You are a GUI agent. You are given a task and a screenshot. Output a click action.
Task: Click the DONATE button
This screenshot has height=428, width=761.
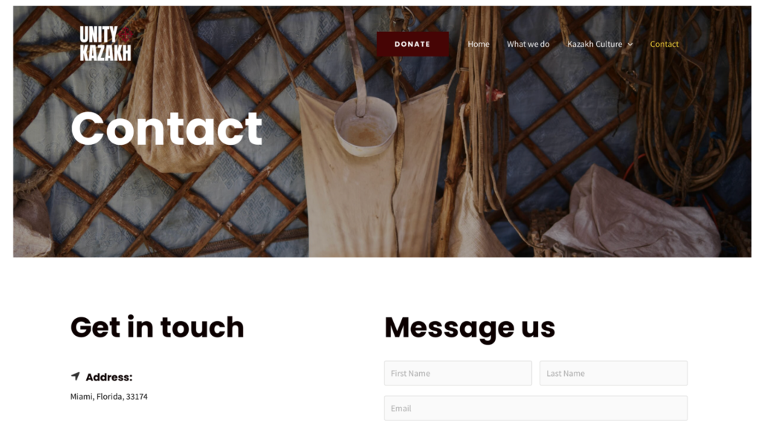pyautogui.click(x=412, y=44)
